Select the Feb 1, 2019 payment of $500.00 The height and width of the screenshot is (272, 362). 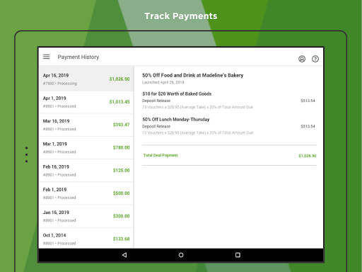coord(86,193)
